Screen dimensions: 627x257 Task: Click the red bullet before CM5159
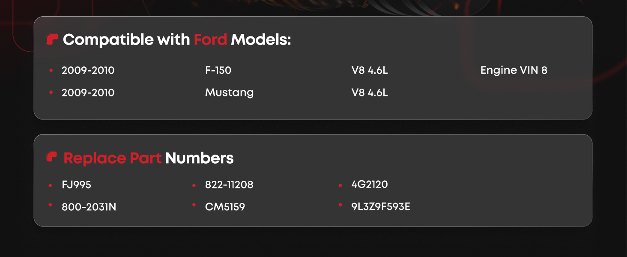pos(194,206)
